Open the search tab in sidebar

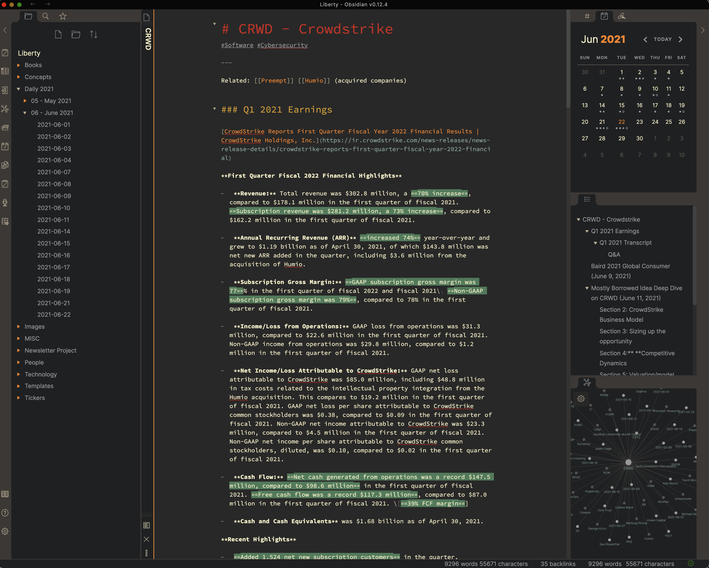46,16
